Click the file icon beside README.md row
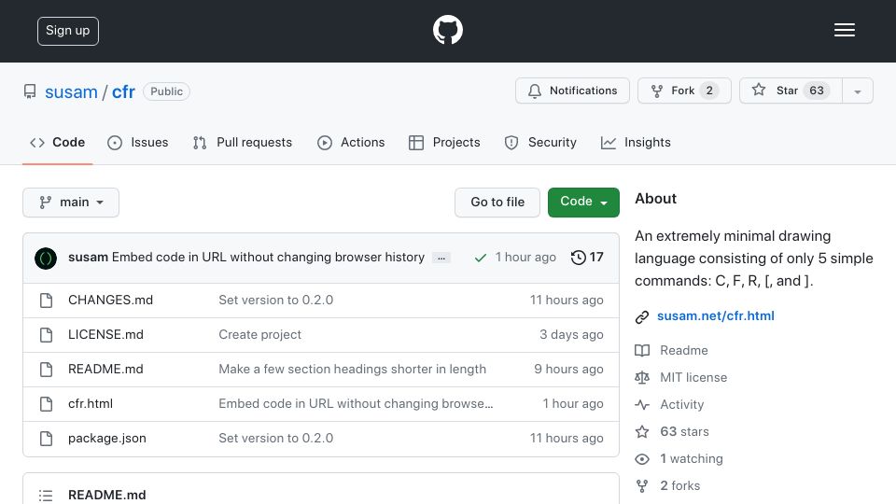Image resolution: width=896 pixels, height=504 pixels. click(x=47, y=370)
